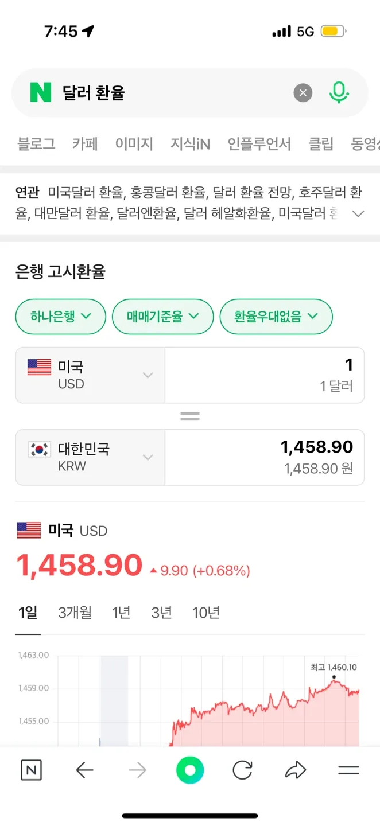The width and height of the screenshot is (380, 826).
Task: Start voice search with microphone icon
Action: 339,92
